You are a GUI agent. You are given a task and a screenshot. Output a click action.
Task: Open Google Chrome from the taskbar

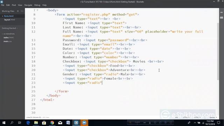(52, 123)
